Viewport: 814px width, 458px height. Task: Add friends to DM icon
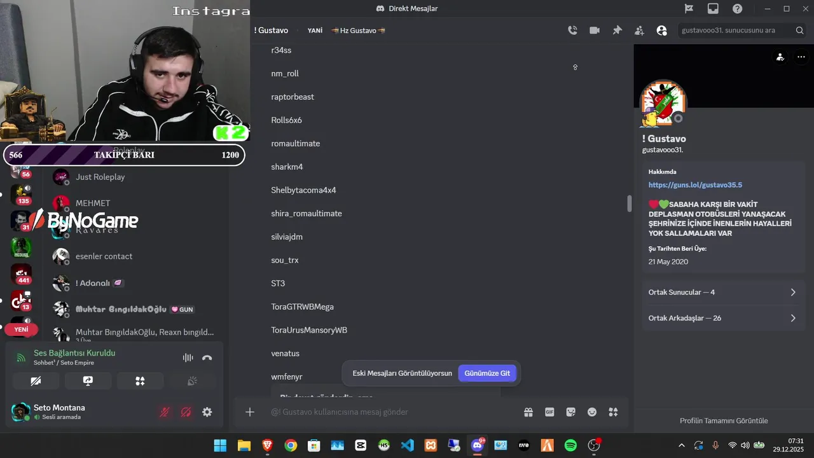click(x=639, y=30)
